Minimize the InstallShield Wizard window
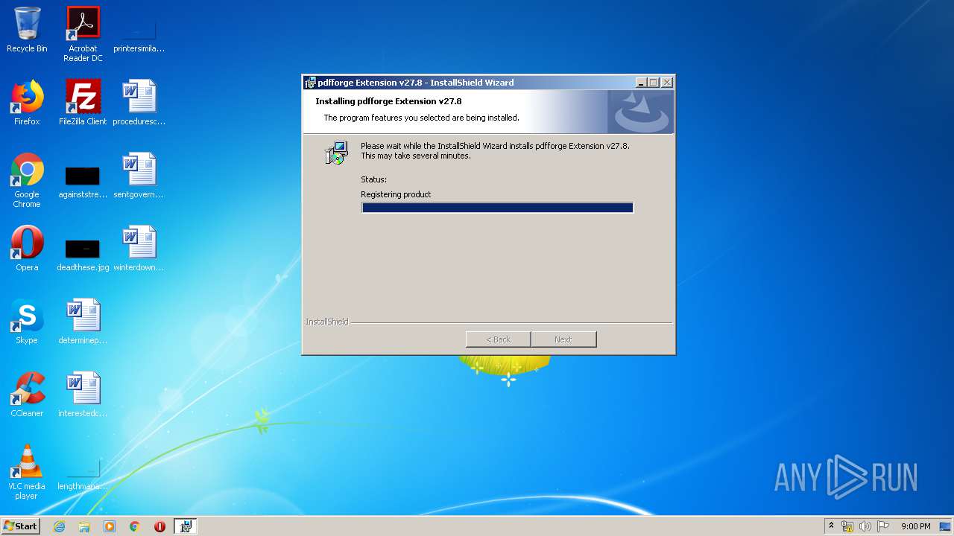This screenshot has height=536, width=954. coord(641,83)
